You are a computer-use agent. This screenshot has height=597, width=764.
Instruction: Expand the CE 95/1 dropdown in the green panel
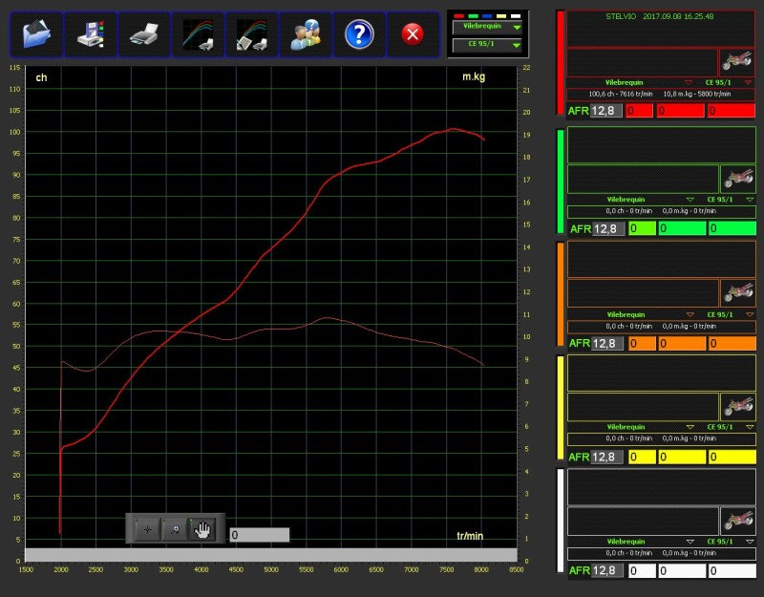tap(750, 200)
